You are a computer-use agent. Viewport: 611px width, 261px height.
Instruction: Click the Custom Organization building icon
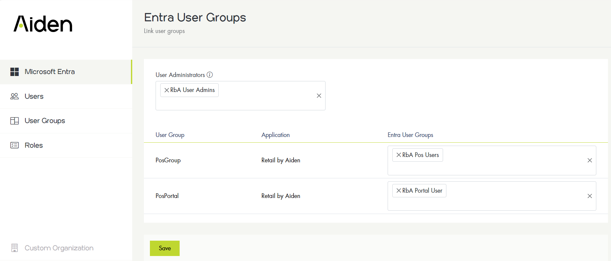(x=14, y=248)
